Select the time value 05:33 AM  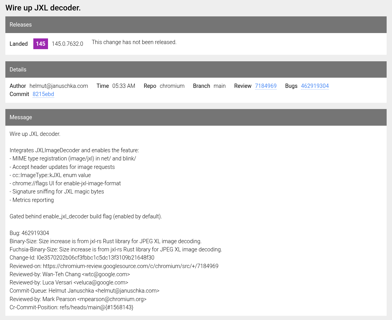[124, 86]
